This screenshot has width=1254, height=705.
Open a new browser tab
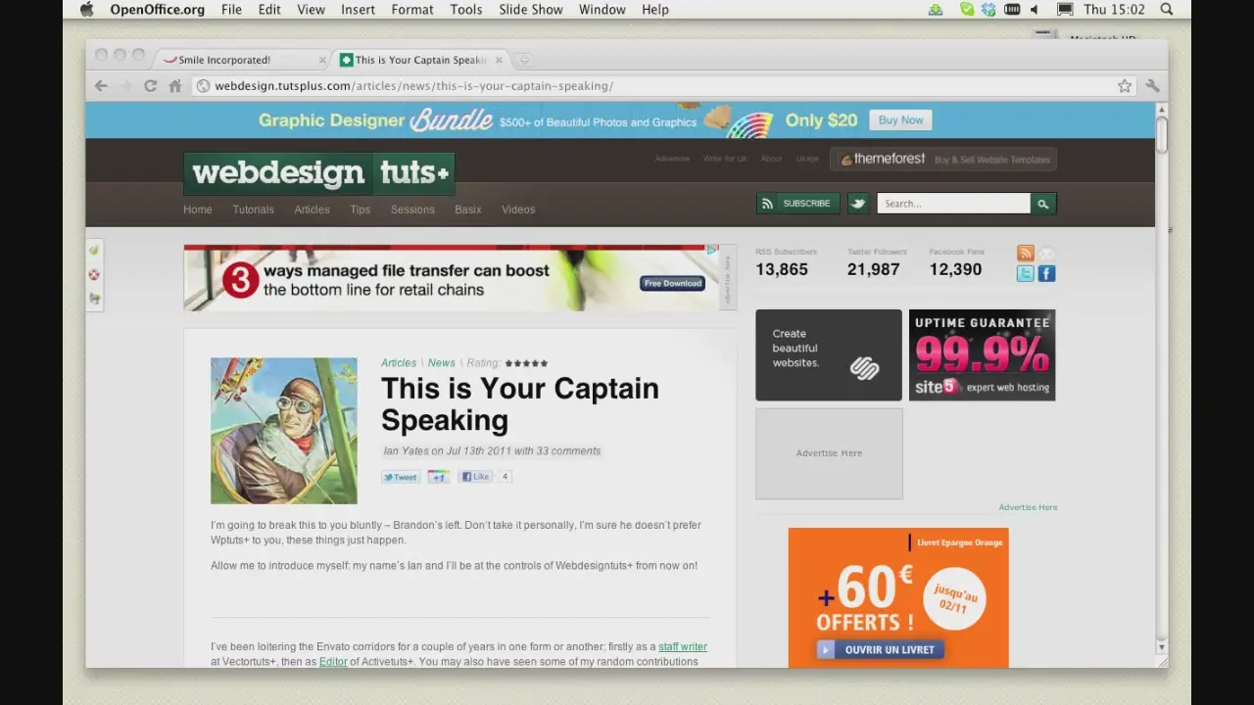click(x=524, y=60)
